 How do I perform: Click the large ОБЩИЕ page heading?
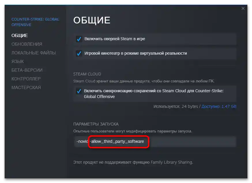(92, 20)
